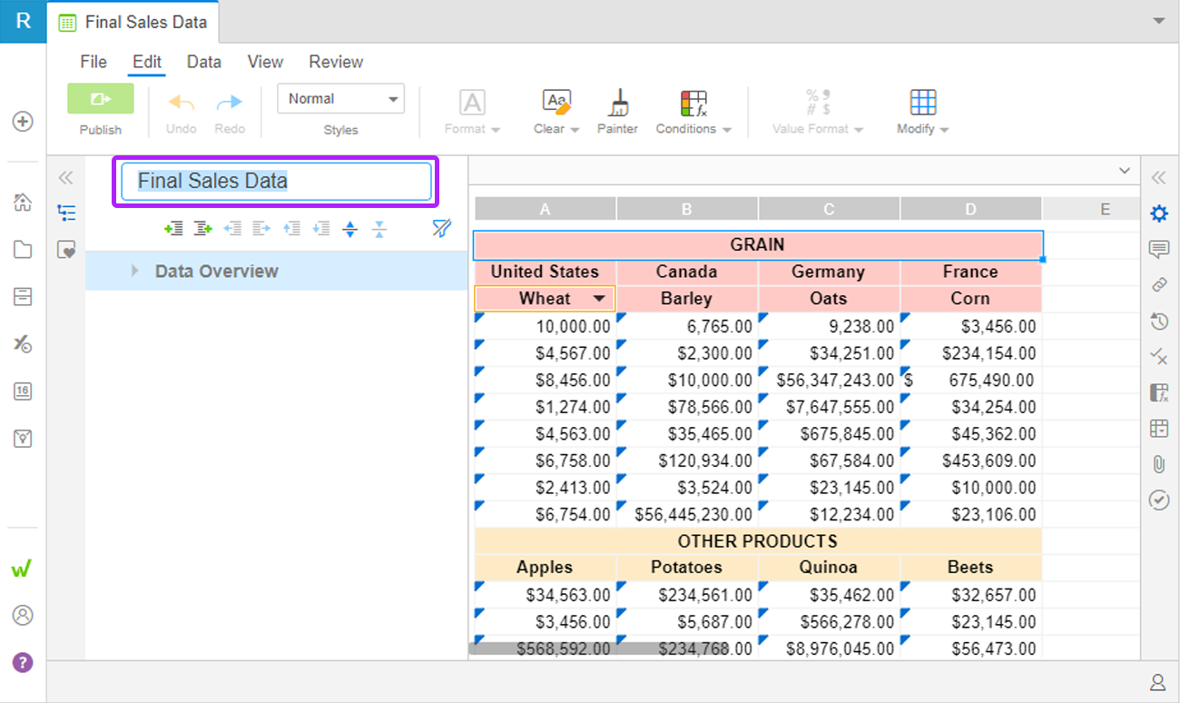Image resolution: width=1180 pixels, height=703 pixels.
Task: Click the filter outline icon
Action: [x=442, y=229]
